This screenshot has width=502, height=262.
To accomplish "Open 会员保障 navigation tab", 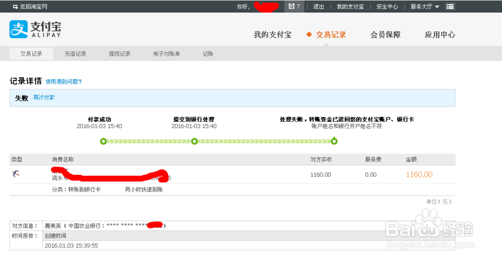I will click(386, 35).
